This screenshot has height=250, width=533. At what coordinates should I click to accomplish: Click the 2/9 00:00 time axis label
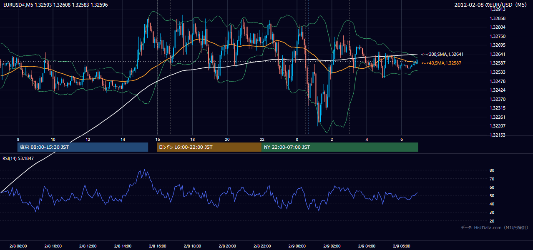[297, 246]
